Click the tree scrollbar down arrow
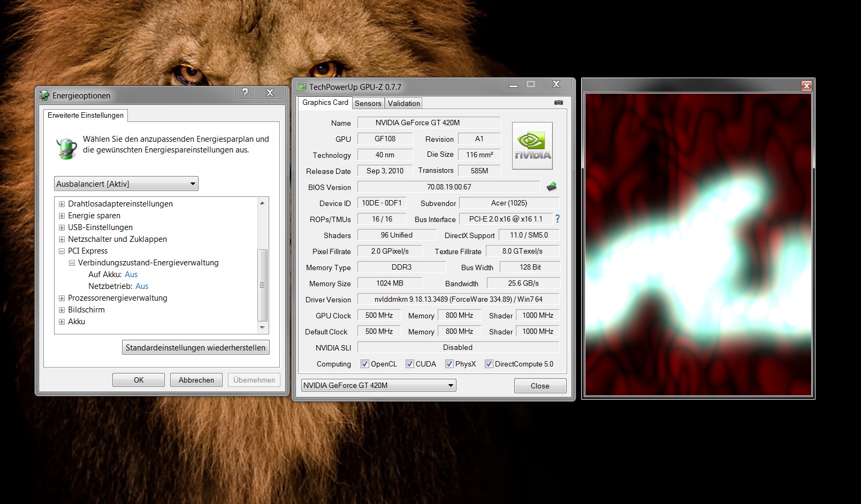Screen dimensions: 861x504 point(262,327)
